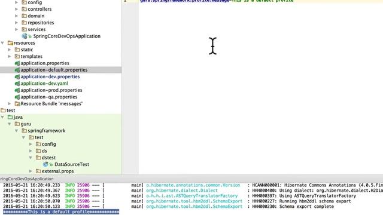The image size is (383, 215).
Task: Click the 16:20:49.233 log timestamp
Action: (31, 185)
